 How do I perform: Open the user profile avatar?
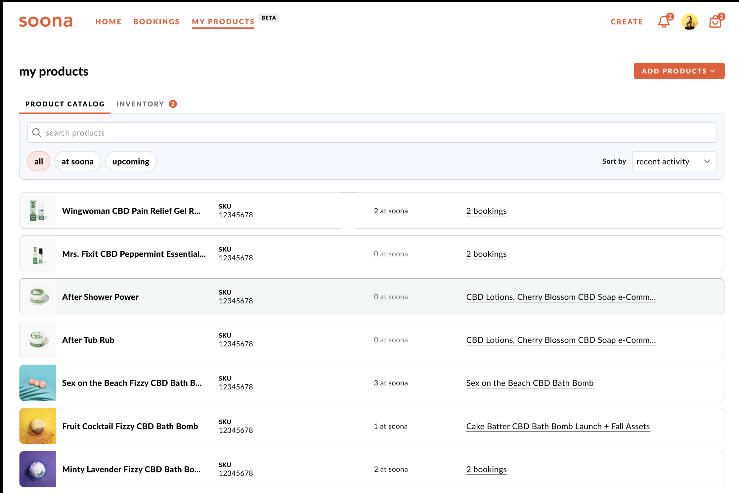coord(690,22)
